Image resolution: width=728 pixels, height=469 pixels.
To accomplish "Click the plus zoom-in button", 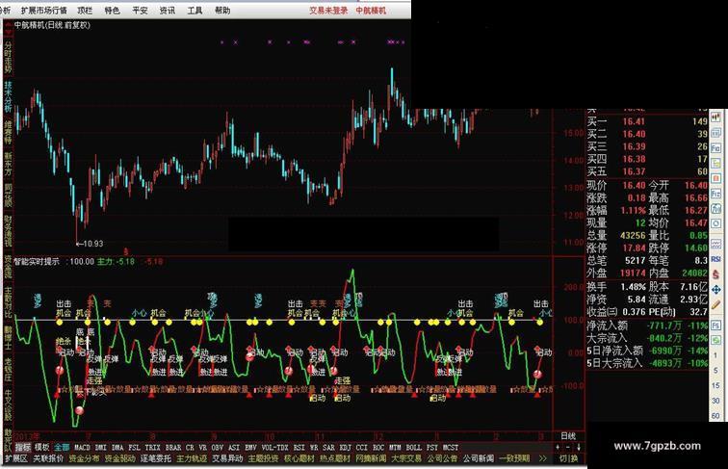I will click(558, 448).
